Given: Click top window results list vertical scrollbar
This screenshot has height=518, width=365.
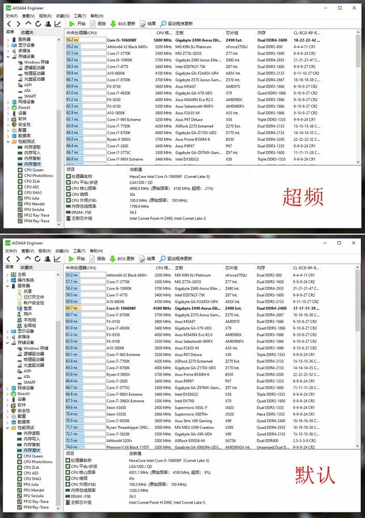Looking at the screenshot, I should tap(358, 97).
